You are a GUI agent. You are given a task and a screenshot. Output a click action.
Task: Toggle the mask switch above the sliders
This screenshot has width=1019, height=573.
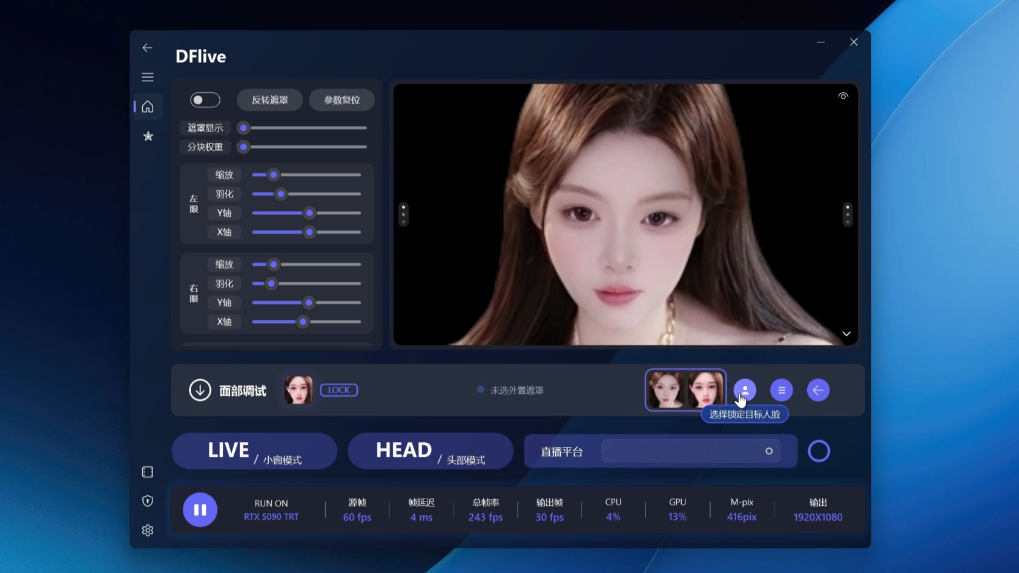pos(205,100)
